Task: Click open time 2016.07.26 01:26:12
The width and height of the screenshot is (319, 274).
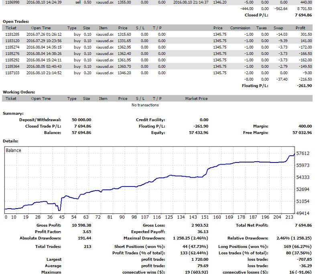Action: [x=44, y=35]
